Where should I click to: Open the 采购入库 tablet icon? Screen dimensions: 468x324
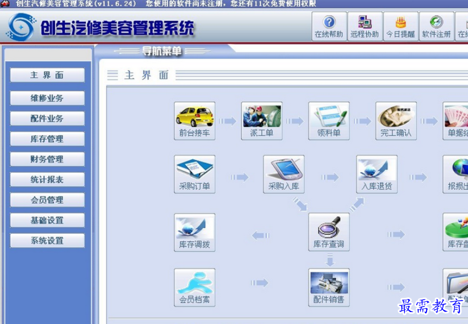point(284,174)
